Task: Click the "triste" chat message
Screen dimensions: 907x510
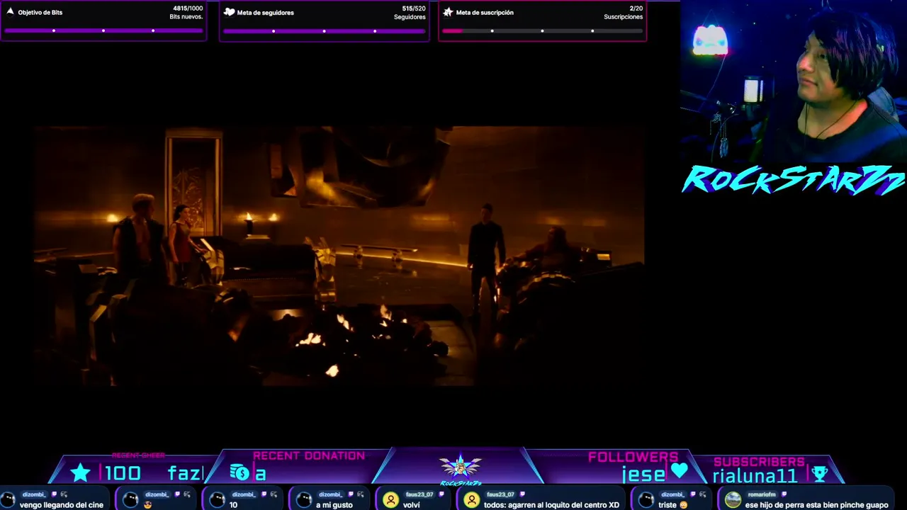Action: pos(667,505)
